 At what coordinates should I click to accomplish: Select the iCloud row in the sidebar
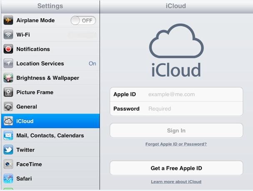pos(50,121)
